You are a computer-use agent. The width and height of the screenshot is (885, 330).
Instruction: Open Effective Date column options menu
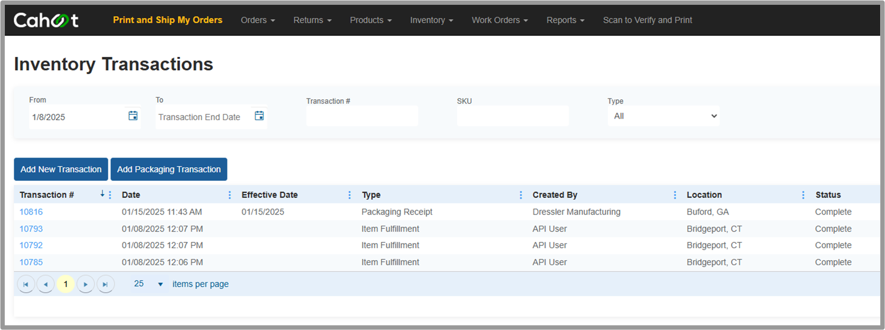click(349, 195)
